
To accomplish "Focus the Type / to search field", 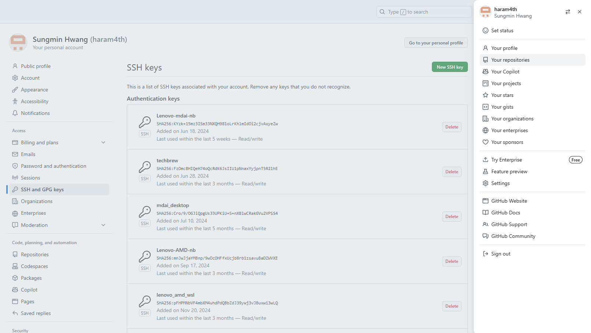I will pos(424,12).
